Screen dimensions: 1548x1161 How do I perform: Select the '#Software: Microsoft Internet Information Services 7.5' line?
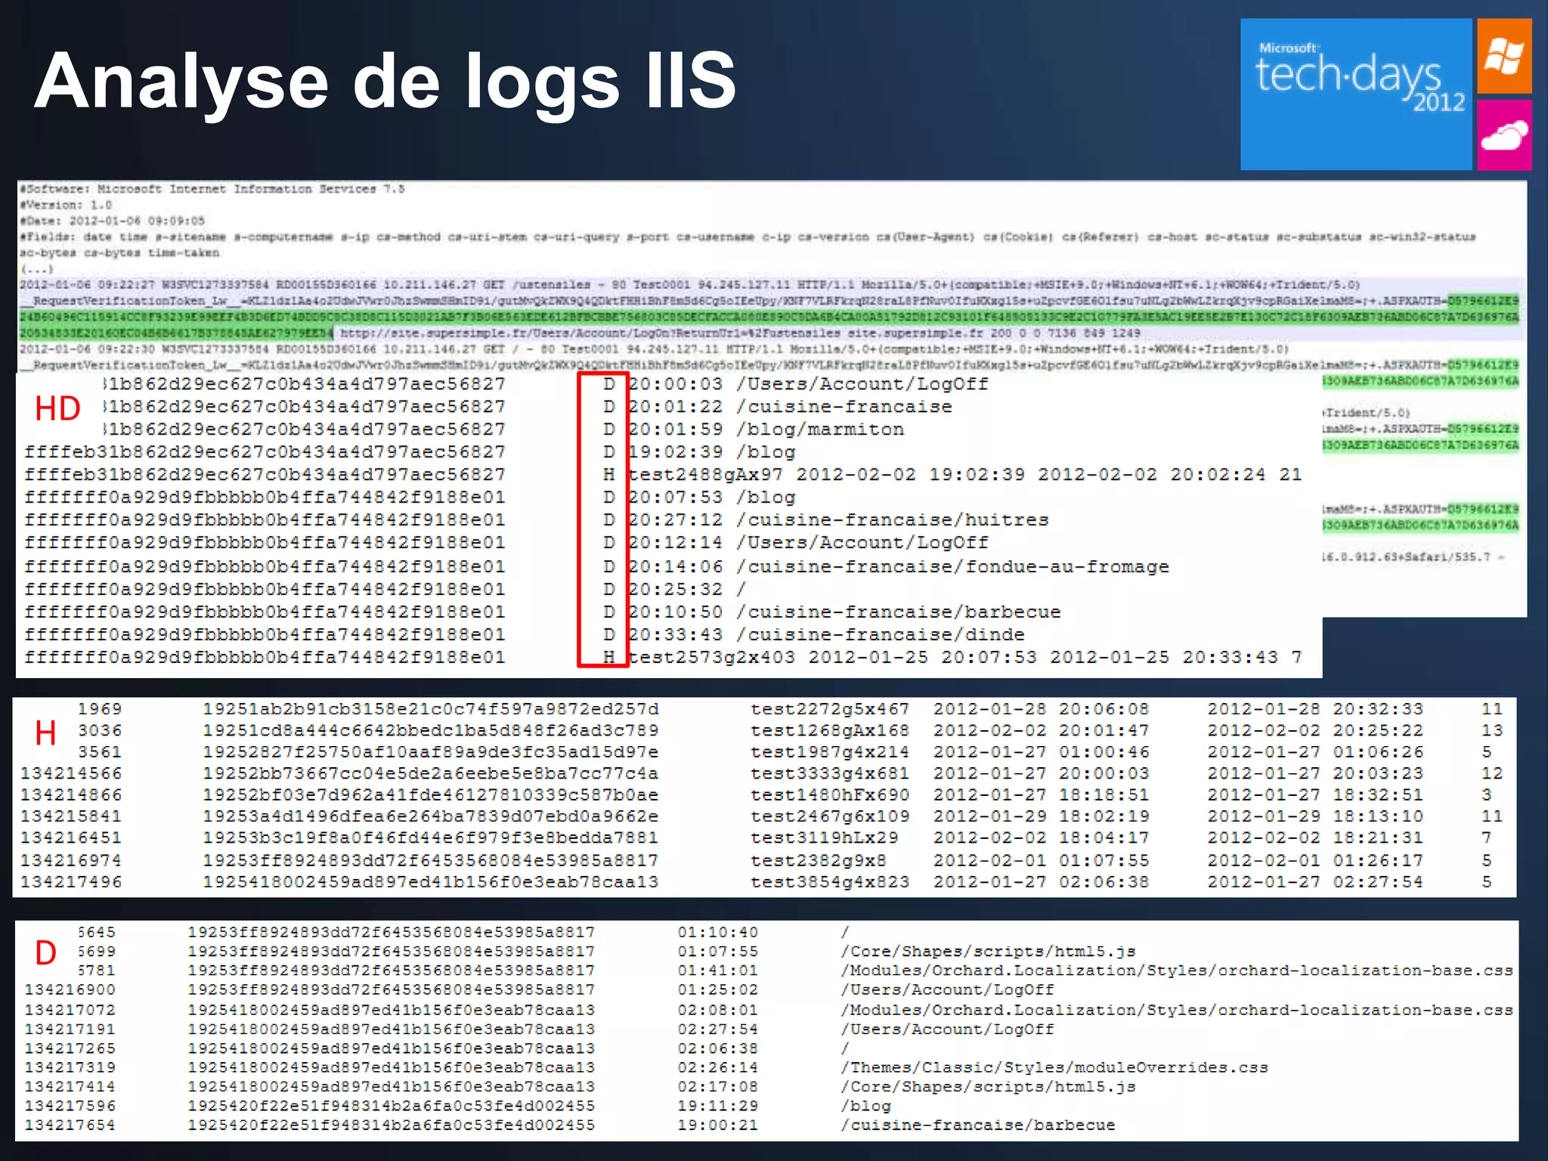coord(212,189)
